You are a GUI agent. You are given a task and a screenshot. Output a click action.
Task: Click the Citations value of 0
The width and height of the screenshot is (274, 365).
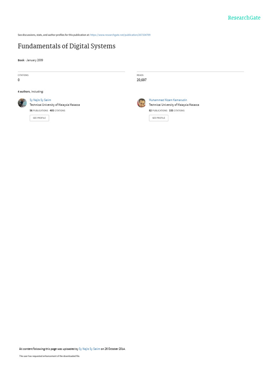[19, 80]
